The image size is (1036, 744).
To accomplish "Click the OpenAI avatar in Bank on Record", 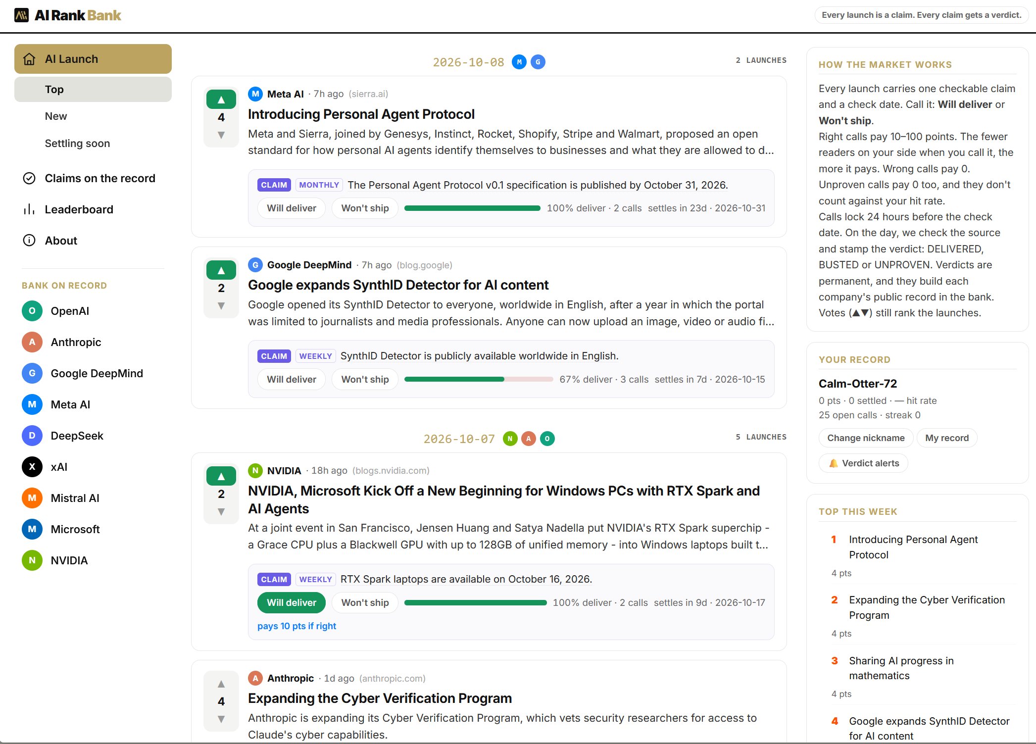I will point(32,311).
